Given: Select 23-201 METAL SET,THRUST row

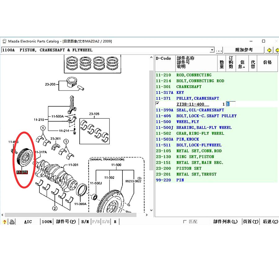Looking at the screenshot, I should click(x=216, y=174).
